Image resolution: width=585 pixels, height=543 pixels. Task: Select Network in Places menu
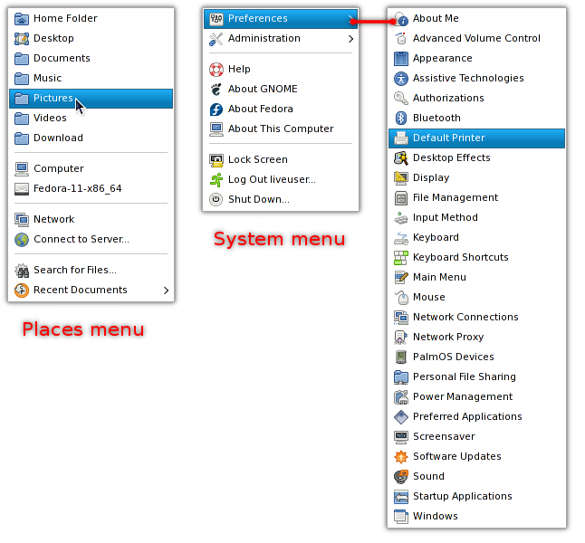pos(91,219)
